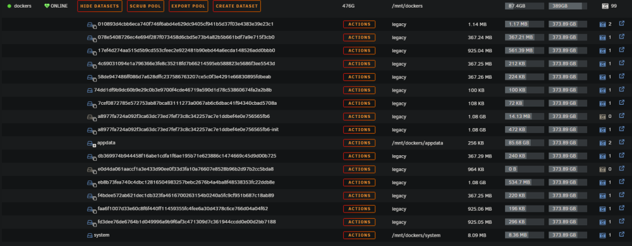Click snapshot icon on db369974 row
Screen dimensions: 632x246
point(602,156)
